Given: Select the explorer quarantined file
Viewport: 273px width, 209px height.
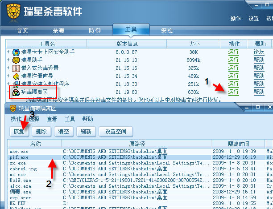Looking at the screenshot, I should (x=20, y=198).
